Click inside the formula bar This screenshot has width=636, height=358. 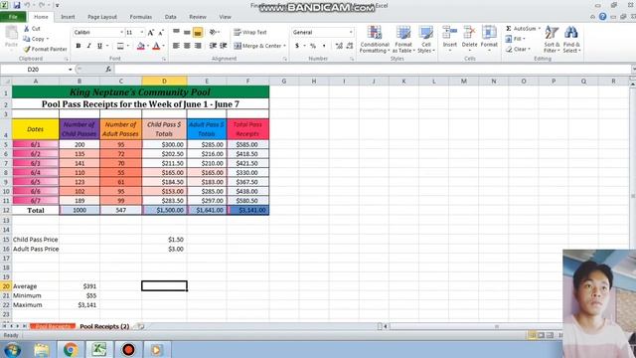click(x=373, y=70)
